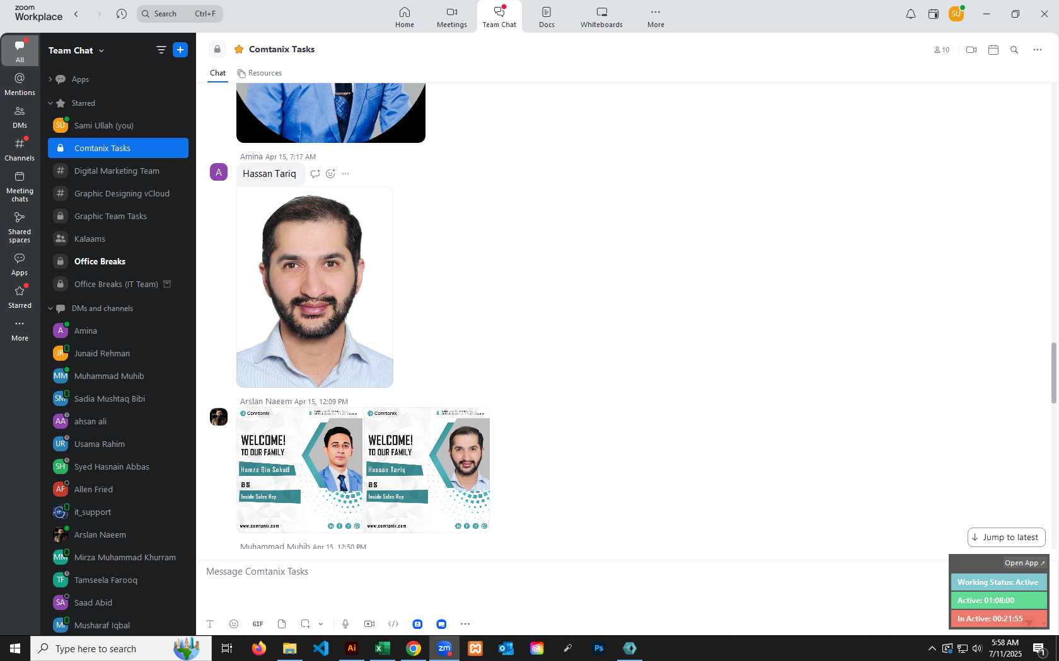Search within this chat

(1014, 50)
